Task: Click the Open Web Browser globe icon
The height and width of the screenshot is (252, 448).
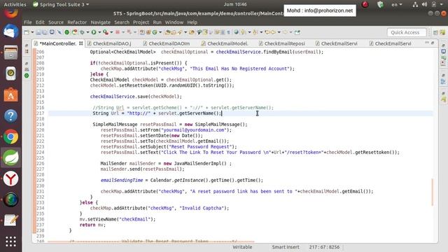Action: (x=237, y=32)
